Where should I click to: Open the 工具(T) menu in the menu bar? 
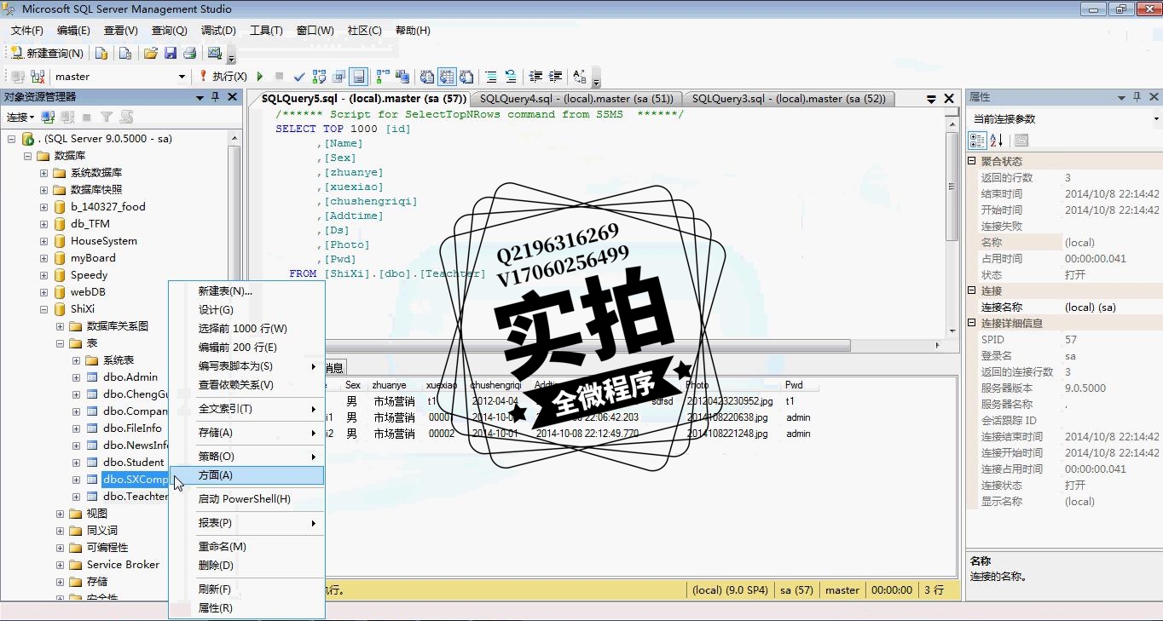point(266,31)
